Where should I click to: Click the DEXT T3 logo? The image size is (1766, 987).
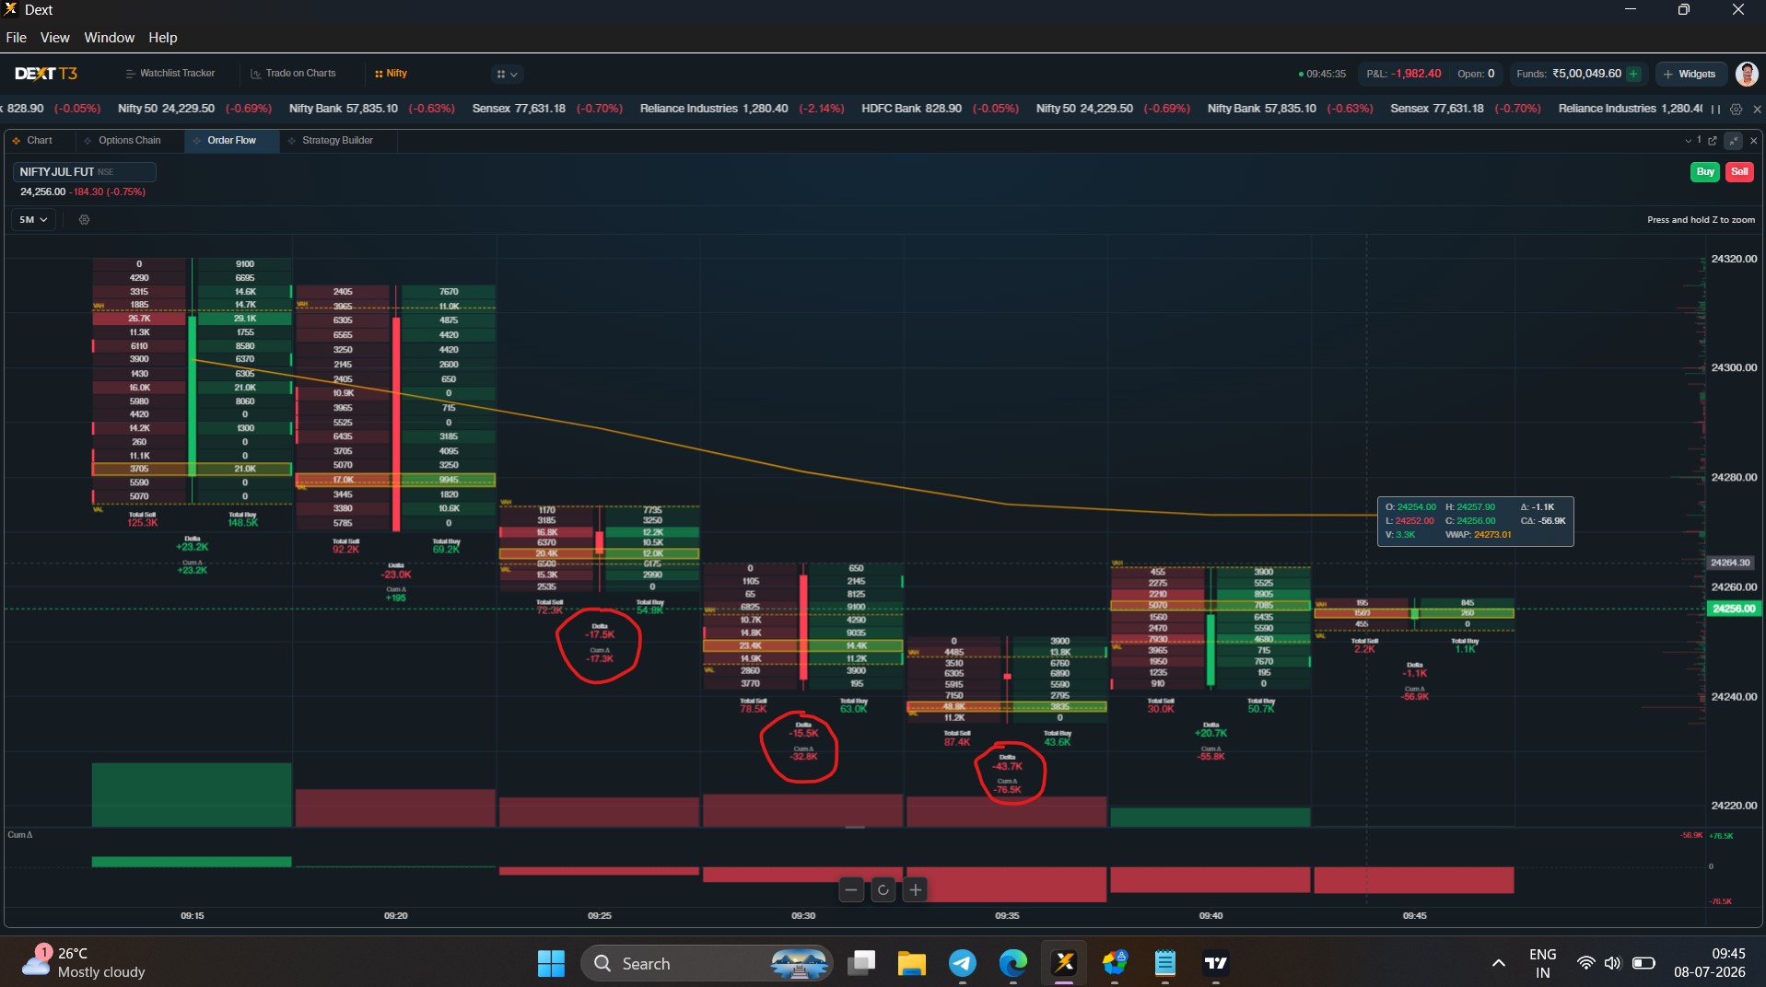pos(46,74)
